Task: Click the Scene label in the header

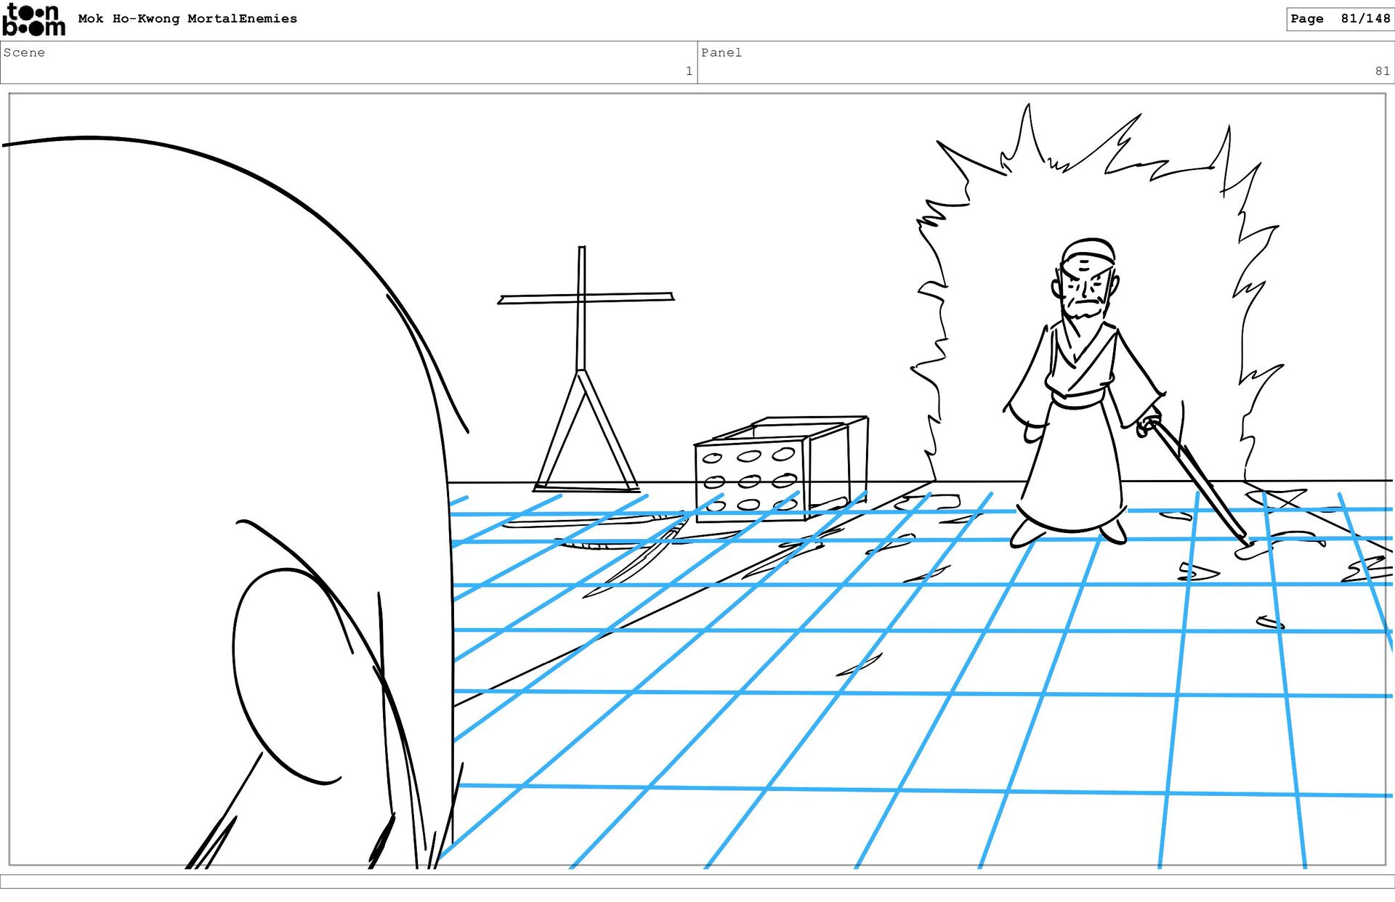Action: pyautogui.click(x=24, y=52)
